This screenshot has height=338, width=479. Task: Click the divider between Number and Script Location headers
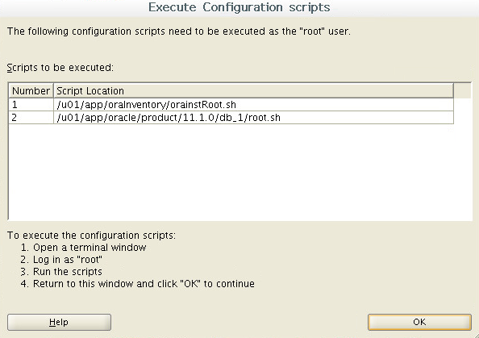pyautogui.click(x=53, y=91)
